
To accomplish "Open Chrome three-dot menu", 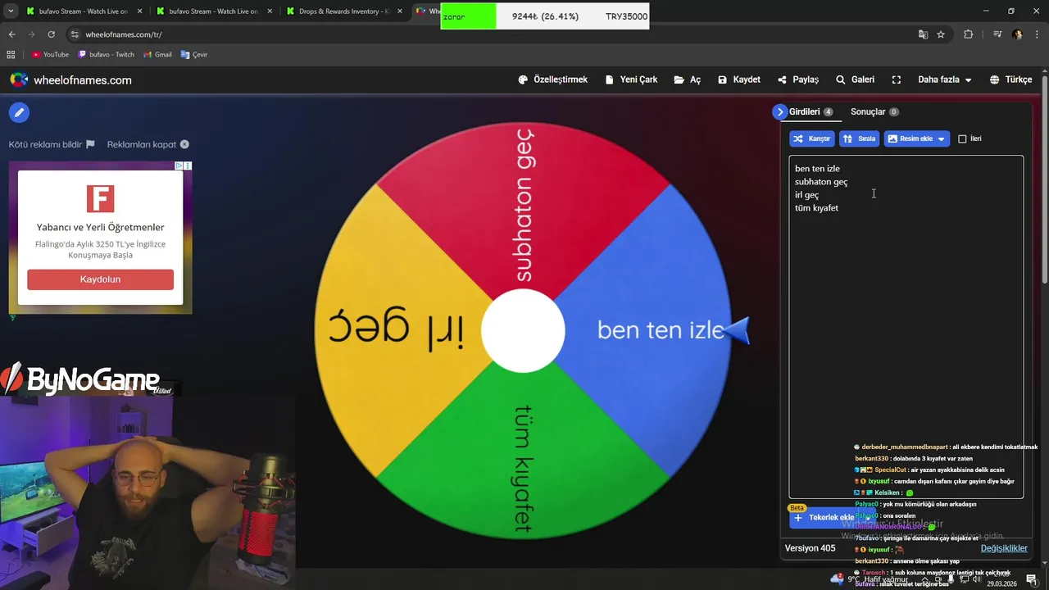I will coord(1037,34).
